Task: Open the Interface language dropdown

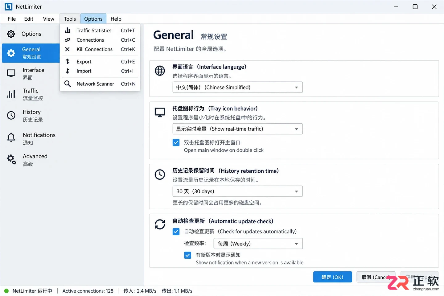Action: point(237,87)
